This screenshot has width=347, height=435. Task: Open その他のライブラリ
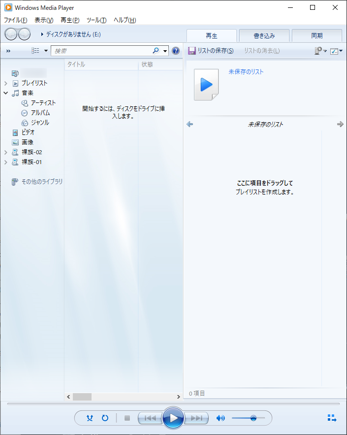pos(42,182)
